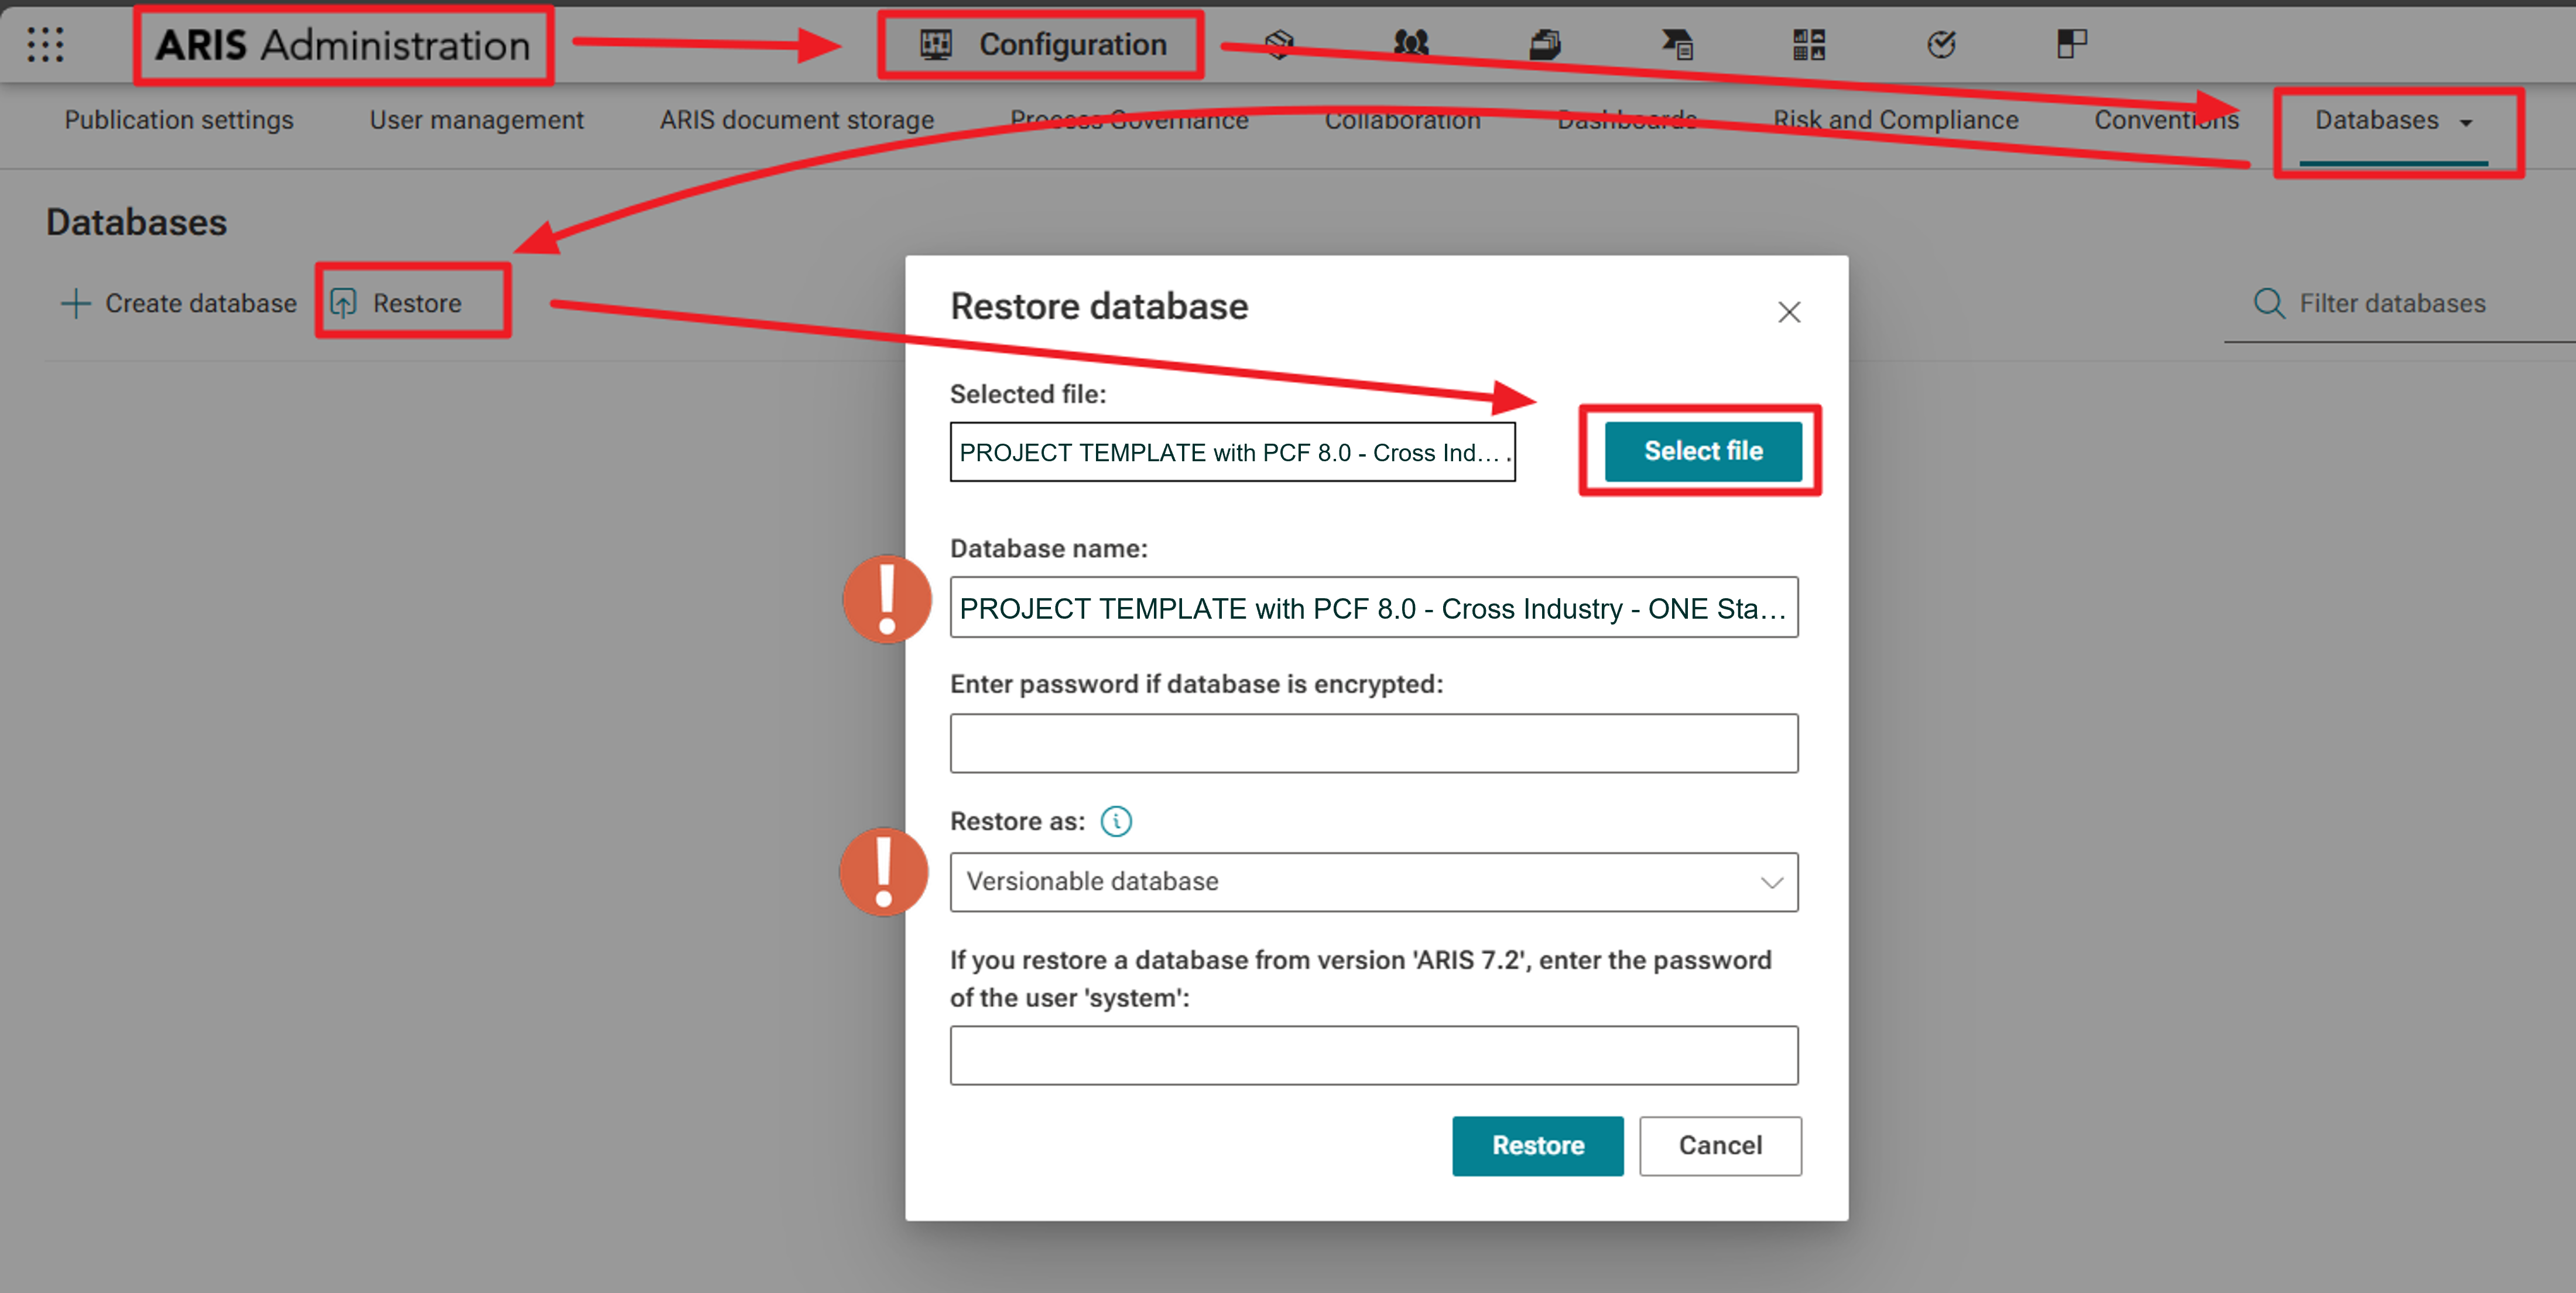Click the user management people icon

click(1411, 44)
